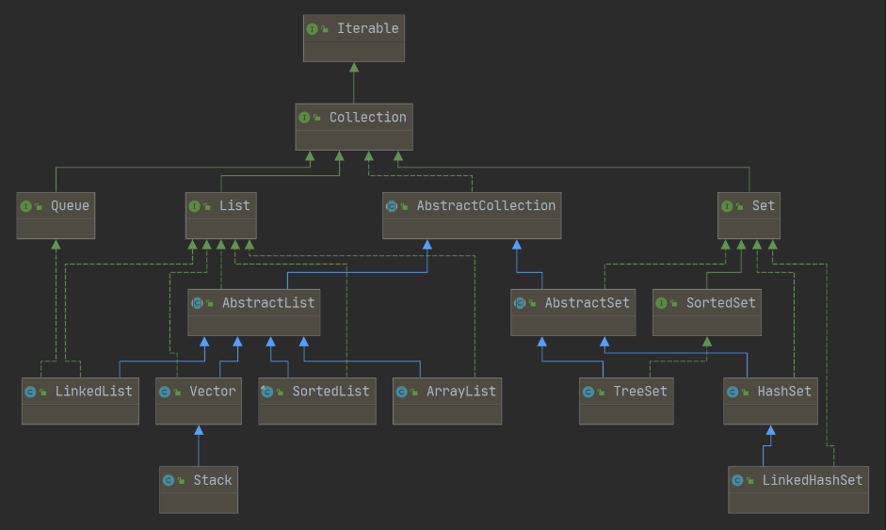
Task: Click the class icon beside ArrayList
Action: pos(402,392)
